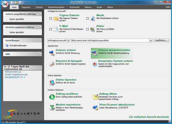This screenshot has width=172, height=124.
Task: Click the Medien importieren icon
Action: point(52,108)
